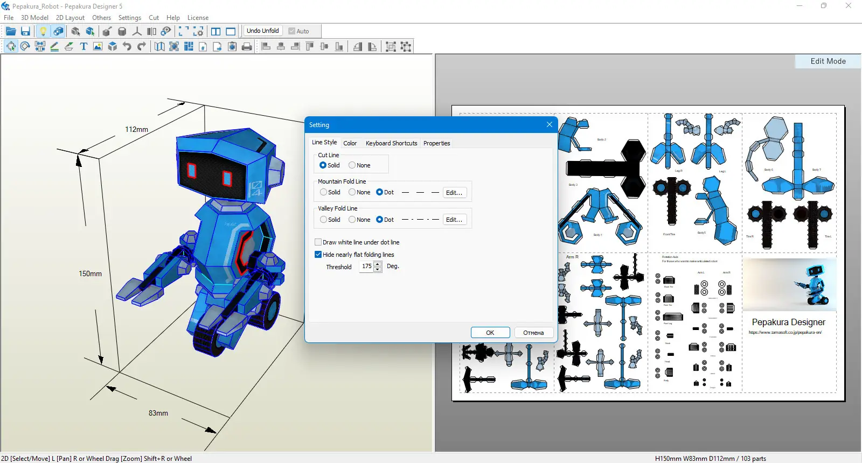This screenshot has height=463, width=862.
Task: Select the Rotate tool icon
Action: (x=25, y=46)
